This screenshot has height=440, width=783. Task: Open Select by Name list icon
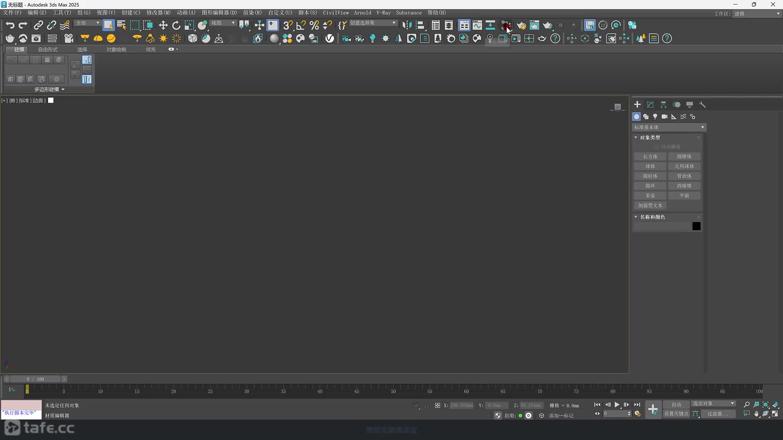[x=122, y=25]
